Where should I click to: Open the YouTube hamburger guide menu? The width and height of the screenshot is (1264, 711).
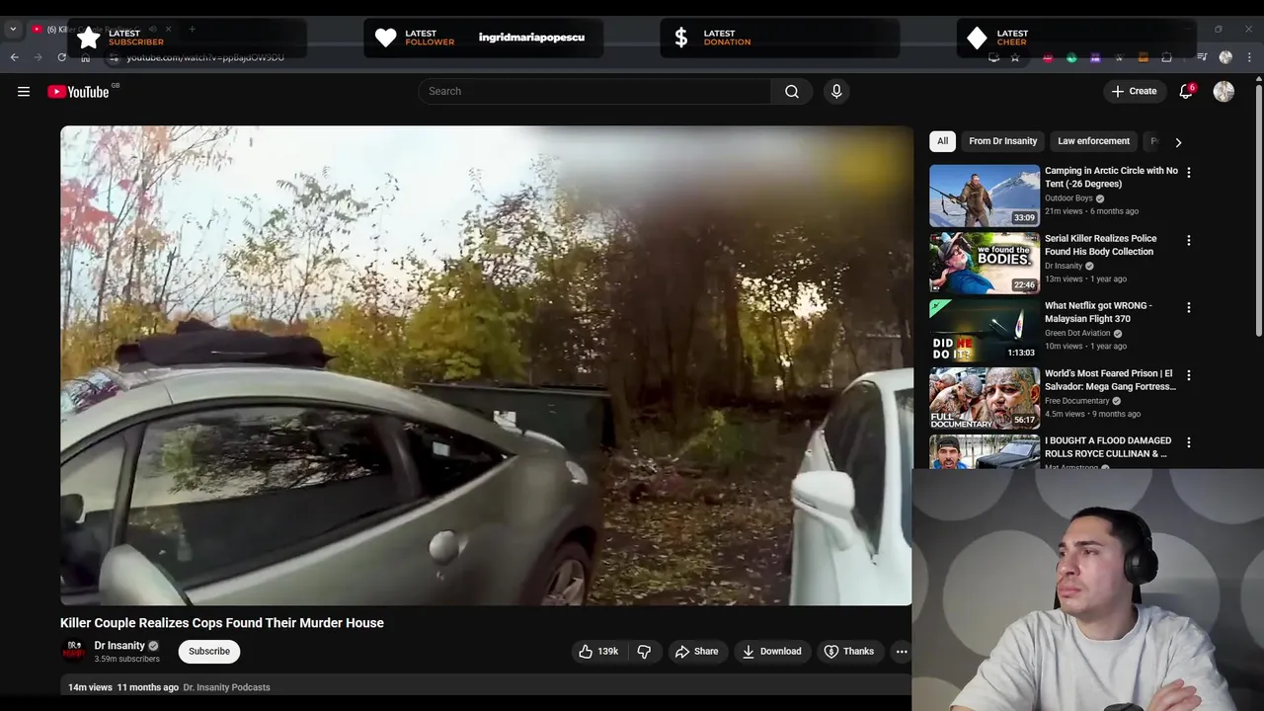coord(24,92)
